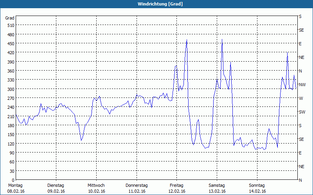
Task: Click the "E" compass label level with 90
Action: pos(300,153)
